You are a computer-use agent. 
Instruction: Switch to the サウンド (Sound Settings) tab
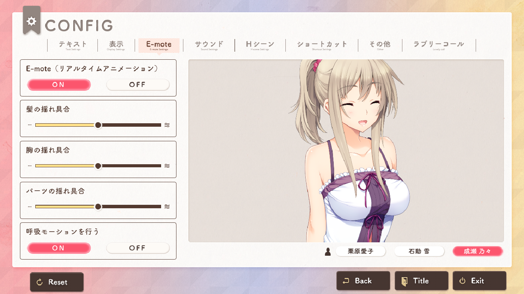click(209, 45)
